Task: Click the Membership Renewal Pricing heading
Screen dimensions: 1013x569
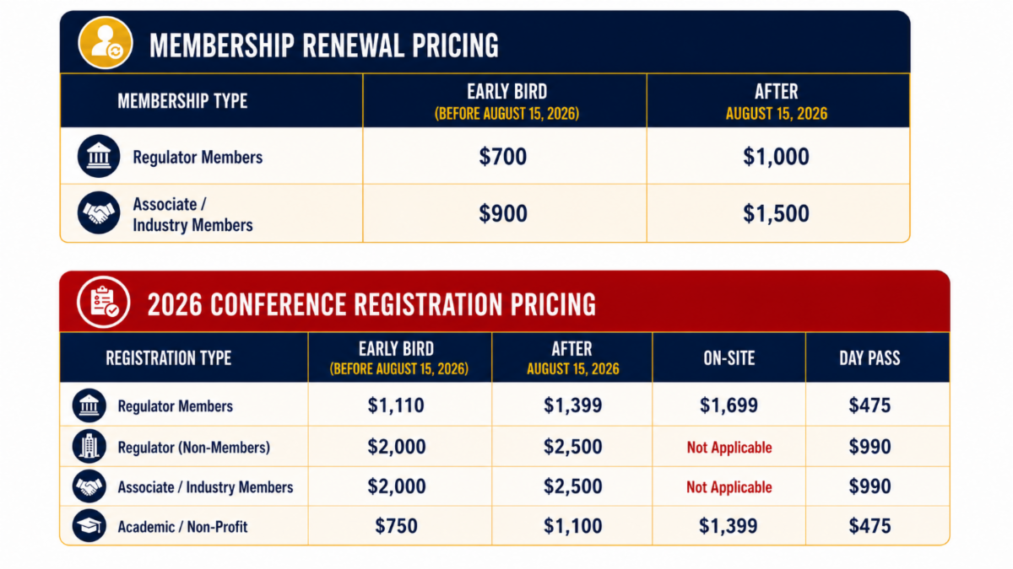Action: [x=324, y=45]
